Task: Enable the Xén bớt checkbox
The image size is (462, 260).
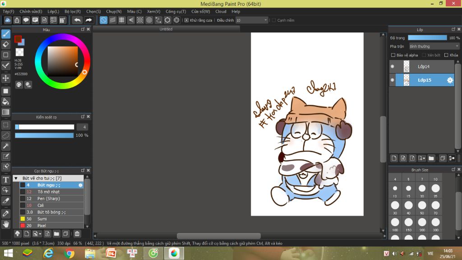Action: pyautogui.click(x=424, y=55)
